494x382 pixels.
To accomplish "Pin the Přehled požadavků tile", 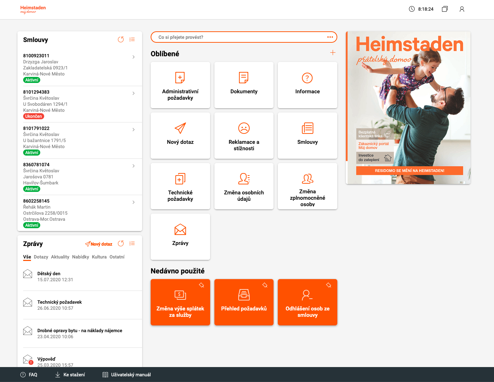I will pos(265,285).
